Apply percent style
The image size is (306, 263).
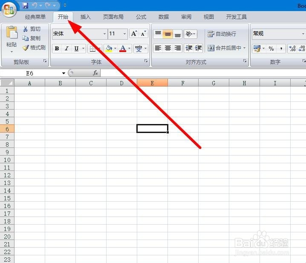point(271,49)
